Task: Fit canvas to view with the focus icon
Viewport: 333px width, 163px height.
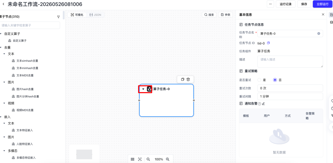Action: pos(140,159)
